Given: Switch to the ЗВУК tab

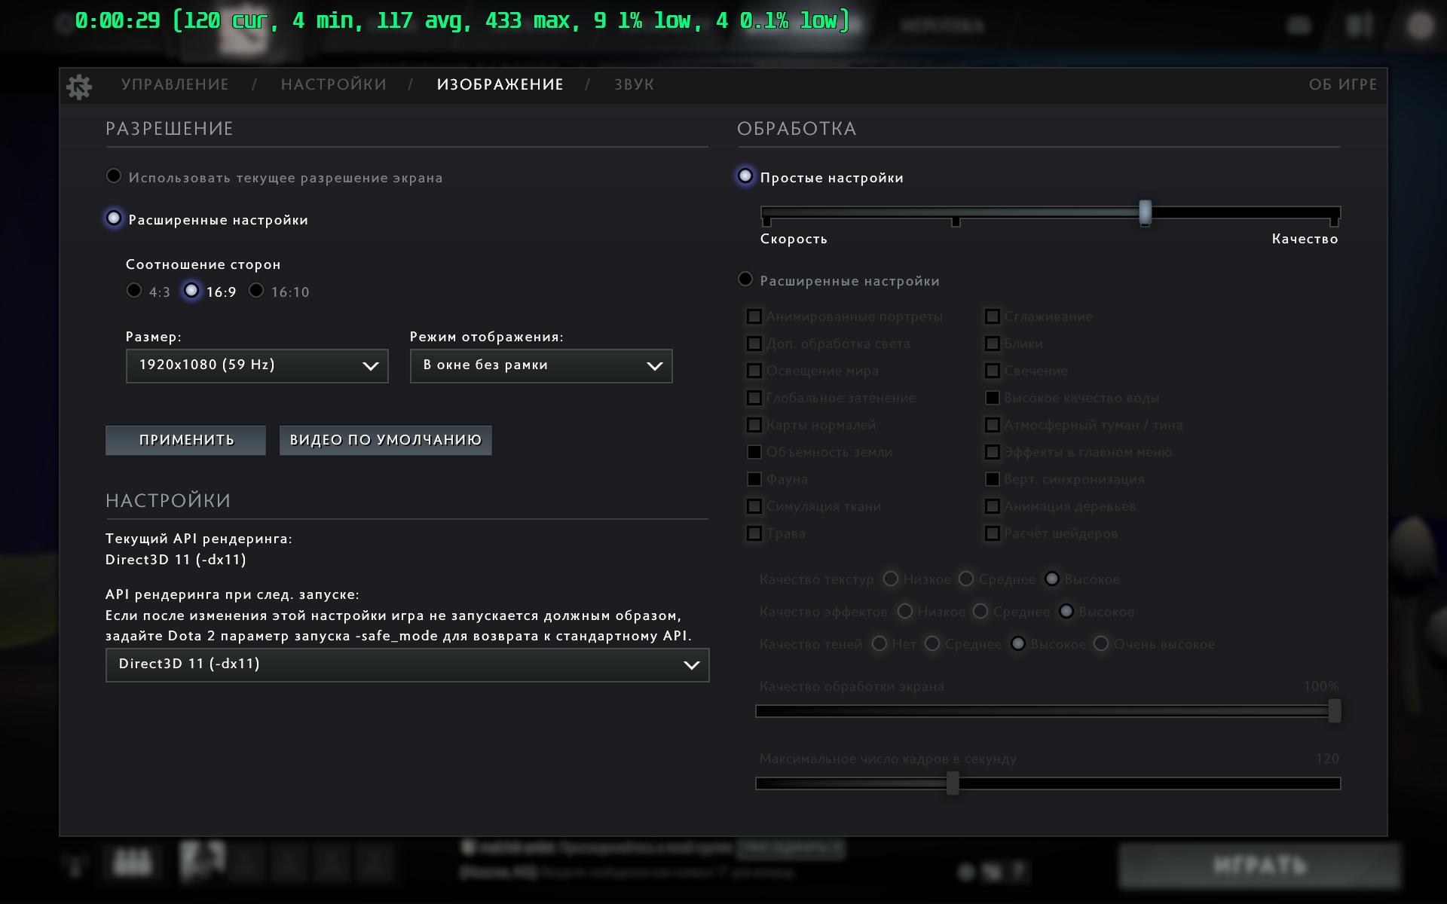Looking at the screenshot, I should click(x=634, y=84).
